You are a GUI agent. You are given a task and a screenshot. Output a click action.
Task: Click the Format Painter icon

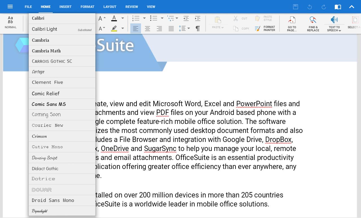pyautogui.click(x=257, y=28)
